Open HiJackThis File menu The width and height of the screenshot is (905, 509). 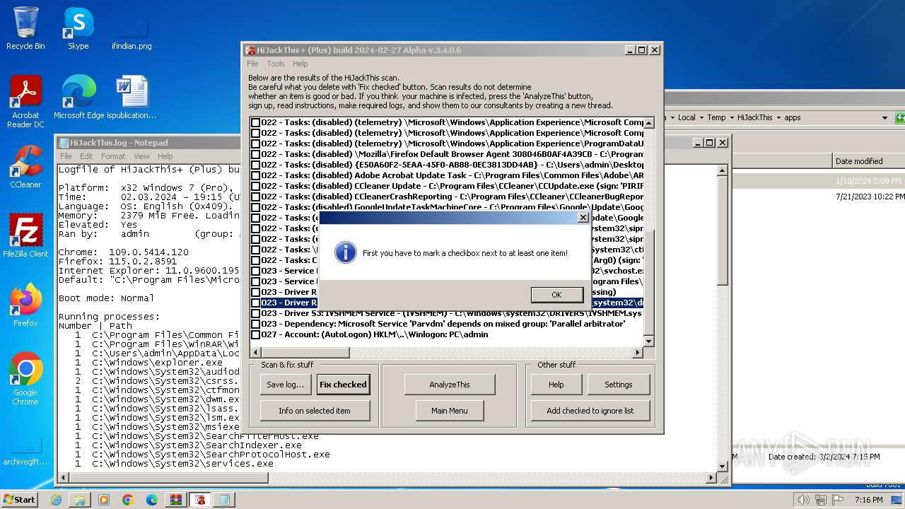click(252, 64)
